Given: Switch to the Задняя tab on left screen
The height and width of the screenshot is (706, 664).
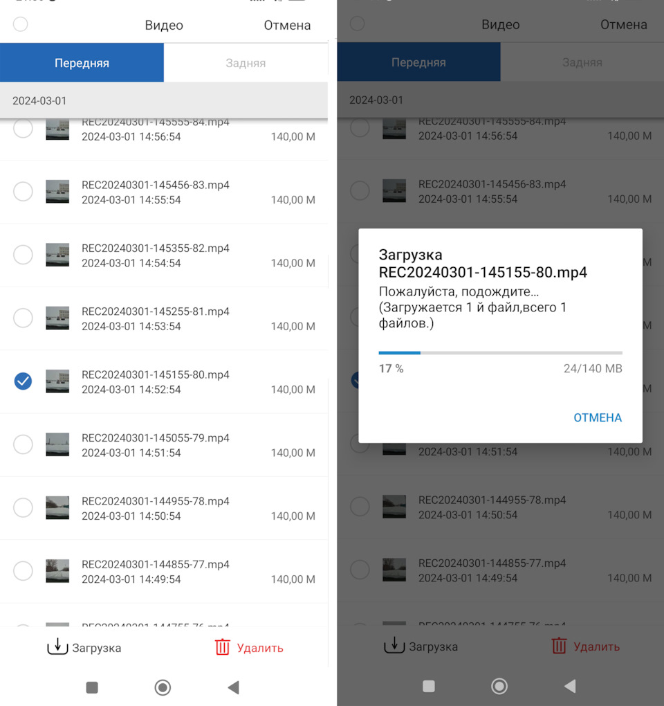Looking at the screenshot, I should (x=246, y=63).
